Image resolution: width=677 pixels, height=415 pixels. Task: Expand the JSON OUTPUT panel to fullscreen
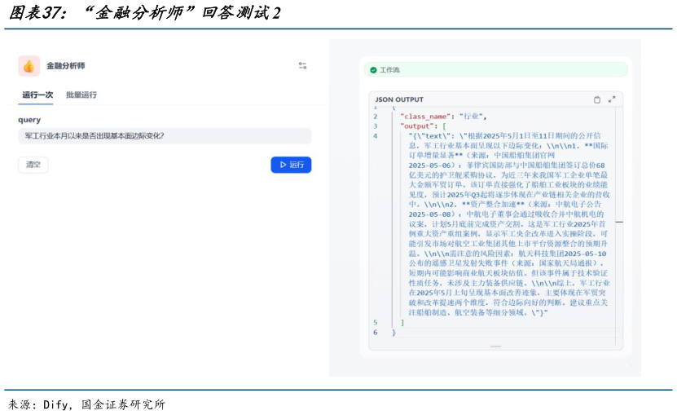pos(612,99)
